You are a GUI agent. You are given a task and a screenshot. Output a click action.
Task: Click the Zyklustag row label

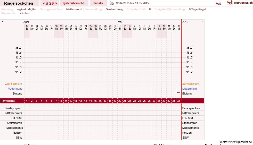click(x=9, y=101)
